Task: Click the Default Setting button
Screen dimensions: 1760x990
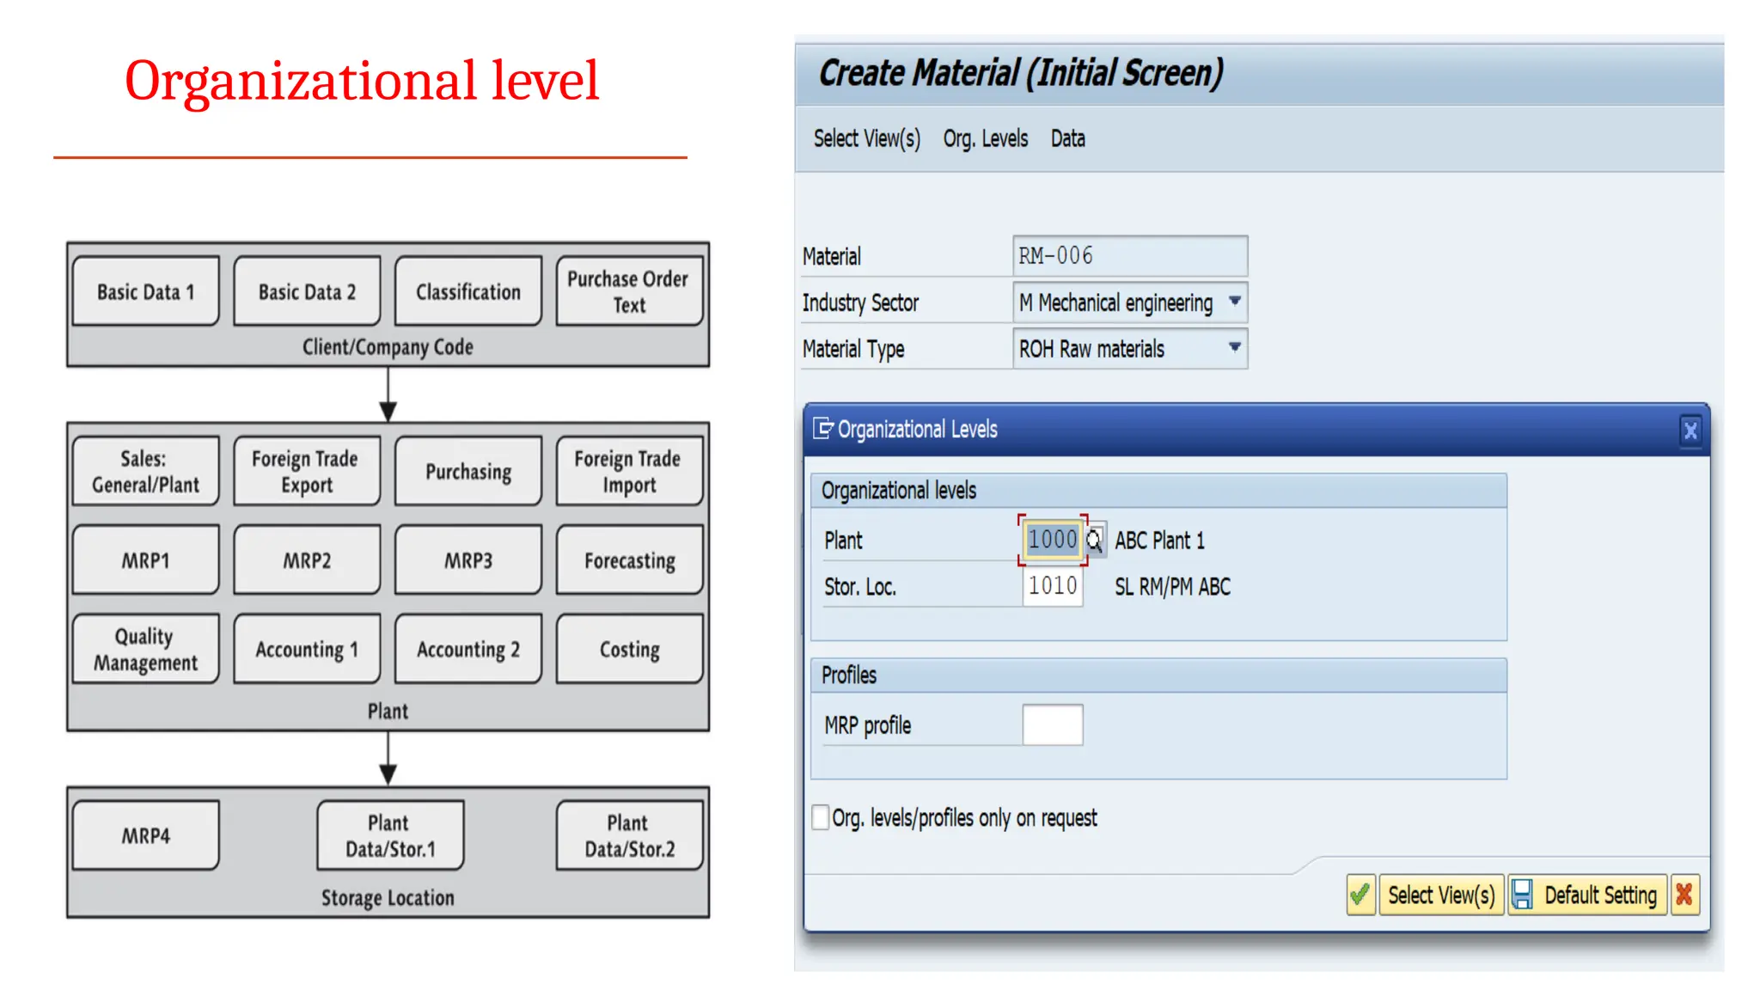Action: [x=1588, y=895]
